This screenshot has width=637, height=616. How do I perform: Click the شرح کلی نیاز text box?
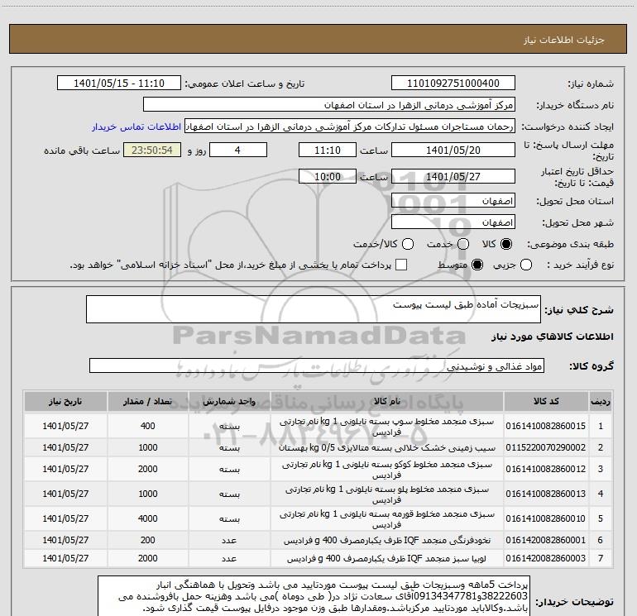coord(314,309)
